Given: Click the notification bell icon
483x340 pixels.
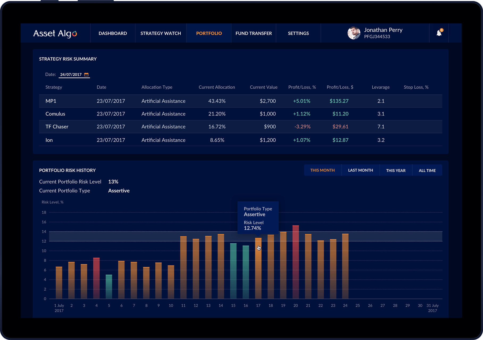Looking at the screenshot, I should click(x=439, y=33).
